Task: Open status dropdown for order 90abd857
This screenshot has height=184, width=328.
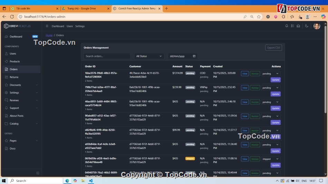Action: (x=270, y=116)
